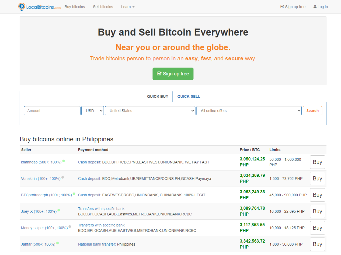Click Buy button for Money-sniper offer
341x255 pixels.
point(317,228)
